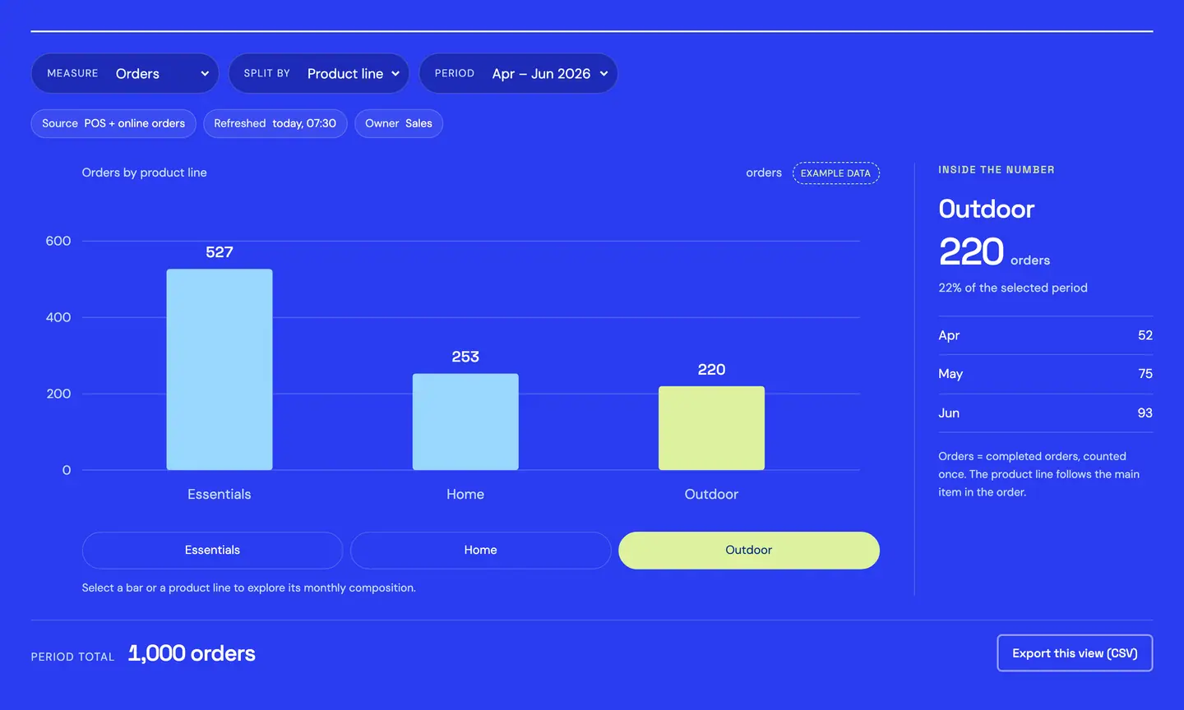Viewport: 1184px width, 710px height.
Task: Click the 400 y-axis label
Action: point(58,317)
